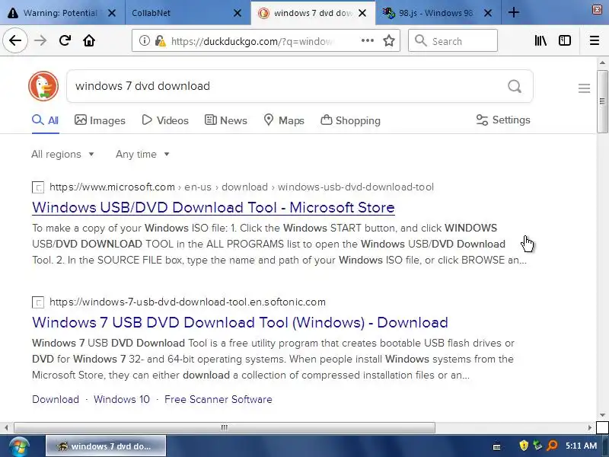
Task: Click the scroll up arrow
Action: (x=602, y=62)
